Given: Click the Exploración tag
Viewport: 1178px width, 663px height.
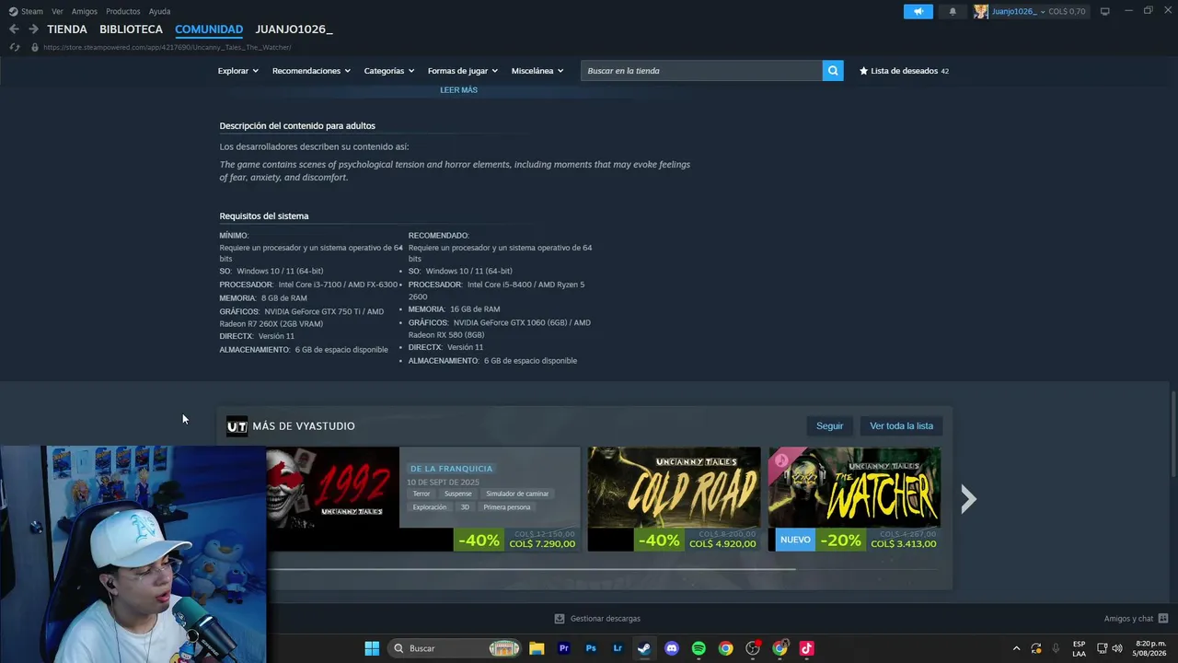Looking at the screenshot, I should 430,507.
